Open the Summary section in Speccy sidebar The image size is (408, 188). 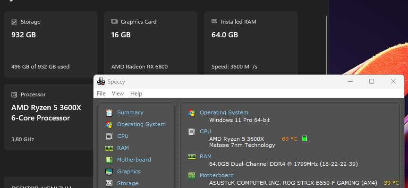coord(130,112)
